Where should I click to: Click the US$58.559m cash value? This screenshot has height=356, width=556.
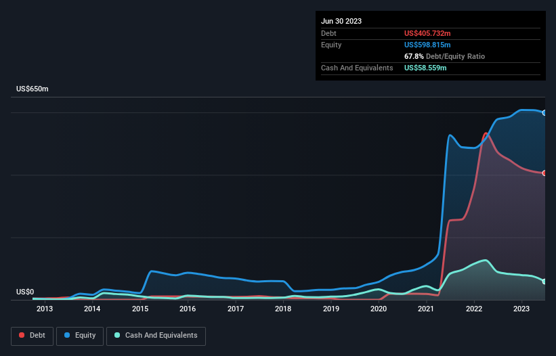425,68
